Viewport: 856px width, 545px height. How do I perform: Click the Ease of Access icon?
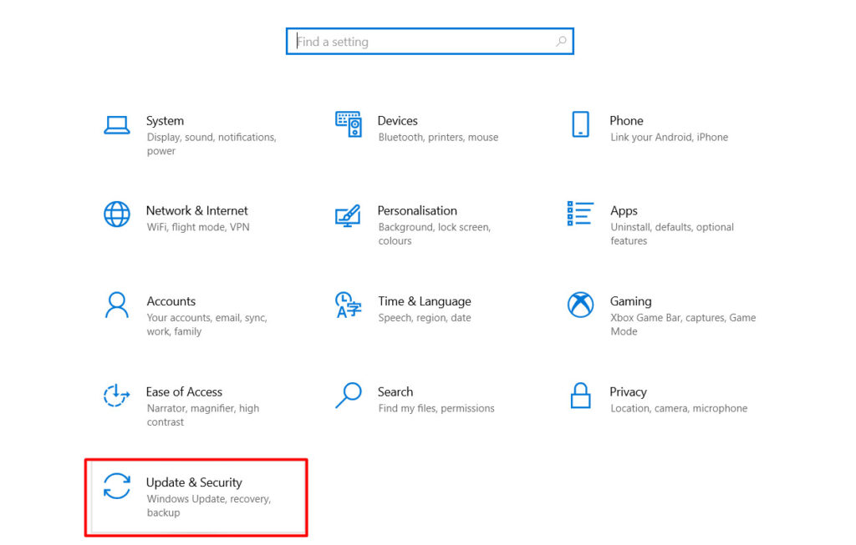point(117,396)
